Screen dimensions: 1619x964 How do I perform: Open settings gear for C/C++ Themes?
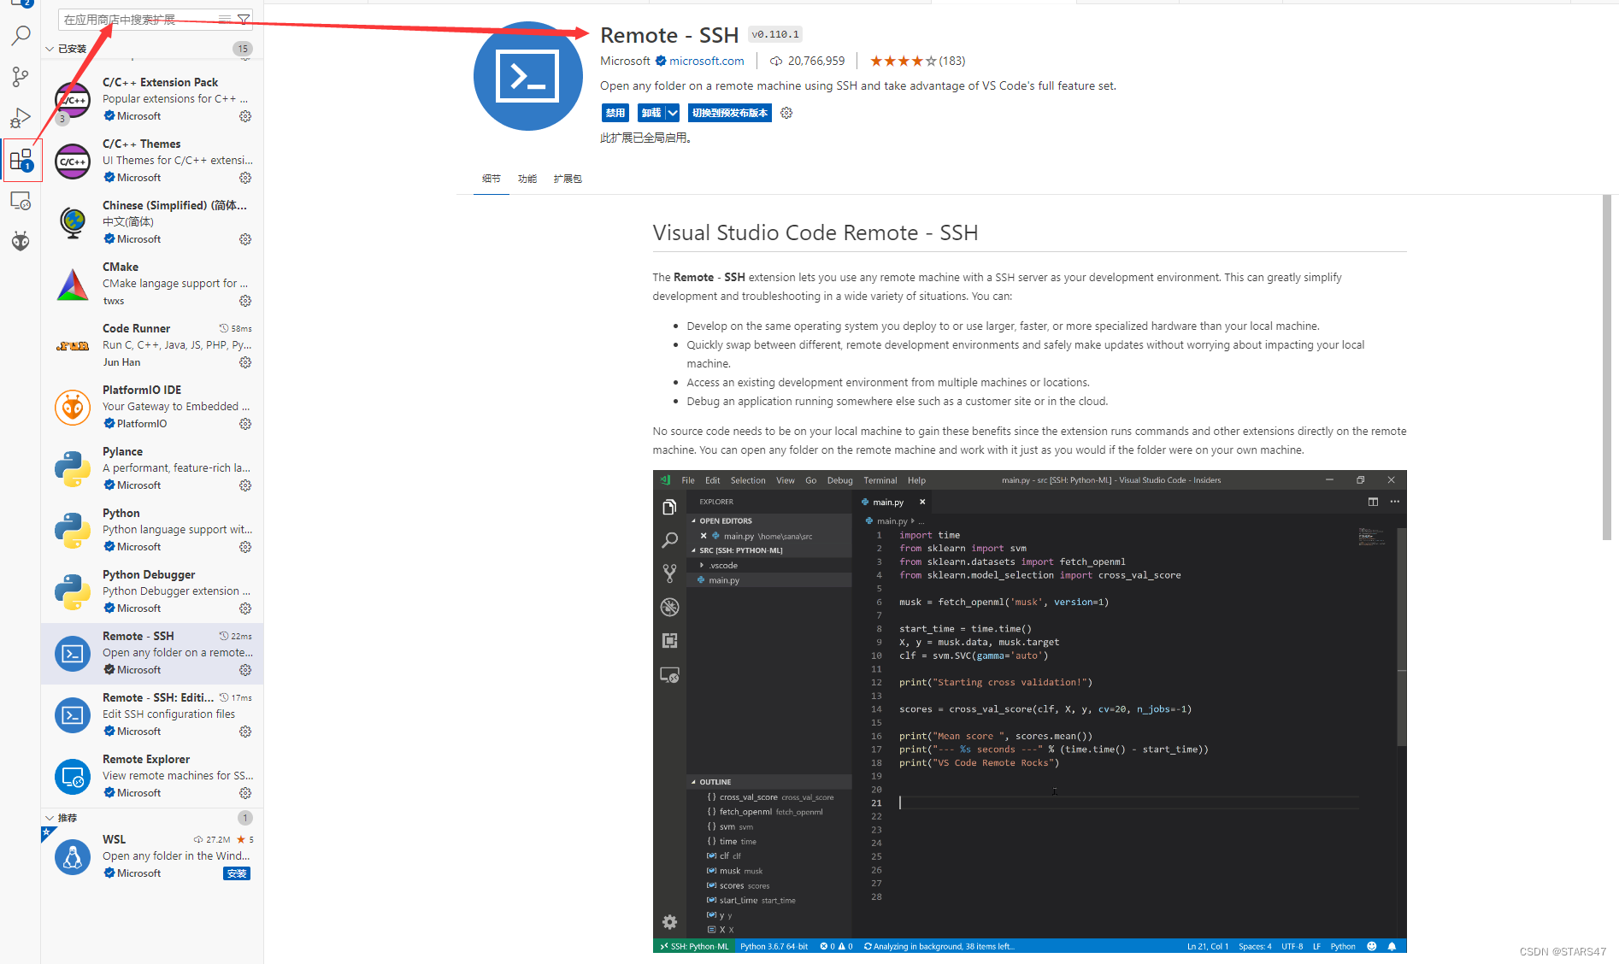[245, 178]
